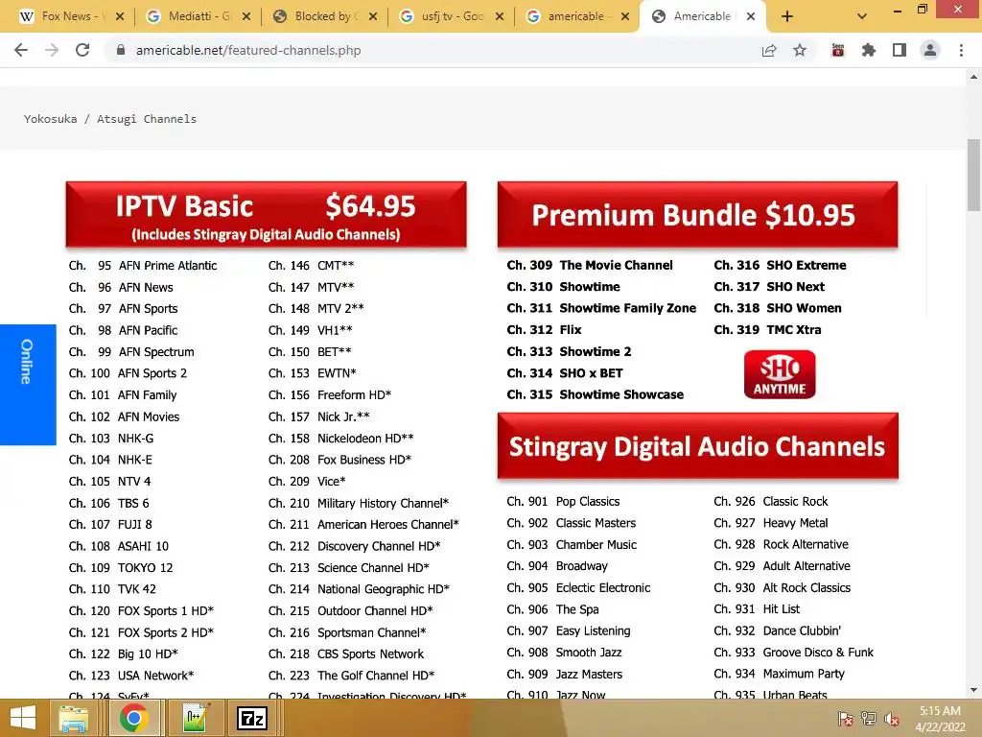
Task: Click the Yokosuka / Atsugi Channels heading
Action: click(x=110, y=118)
